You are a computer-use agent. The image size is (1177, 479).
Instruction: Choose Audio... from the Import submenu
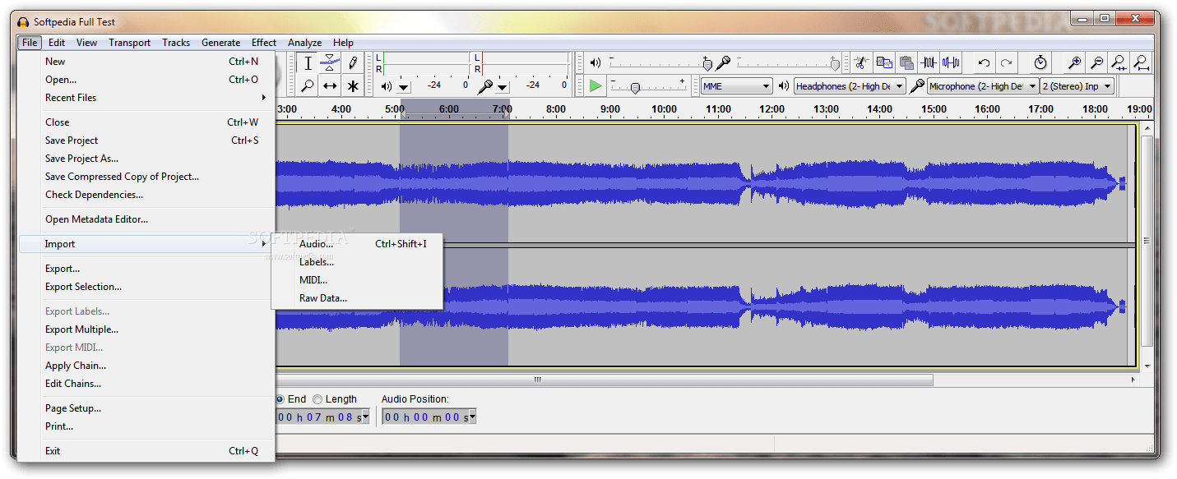pos(317,244)
